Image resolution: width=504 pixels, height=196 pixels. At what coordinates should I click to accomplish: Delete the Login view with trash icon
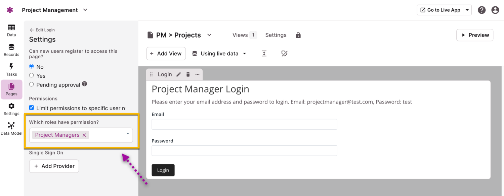pos(188,74)
